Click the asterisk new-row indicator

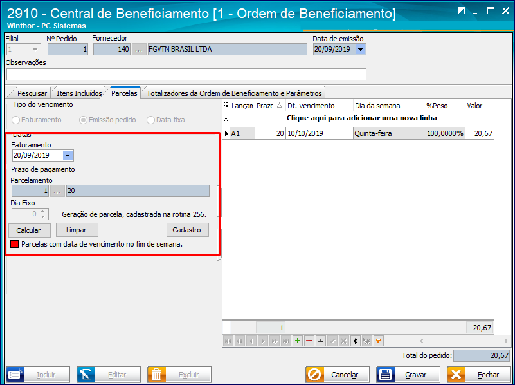point(226,120)
